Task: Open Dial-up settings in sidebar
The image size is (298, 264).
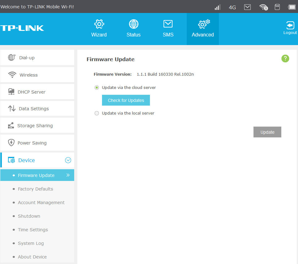Action: [x=37, y=57]
